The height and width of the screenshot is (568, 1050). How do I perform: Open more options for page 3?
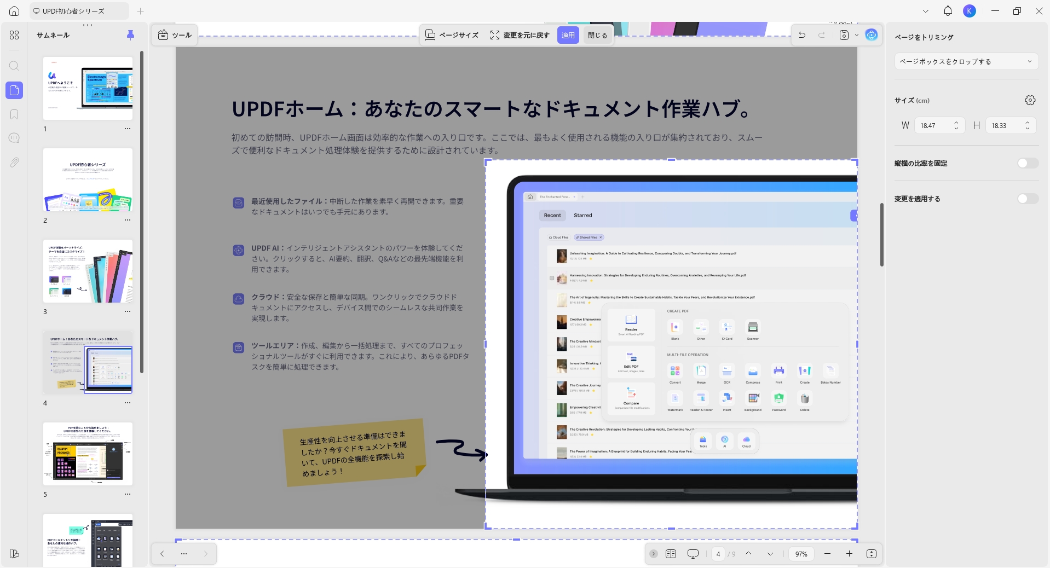click(x=128, y=311)
